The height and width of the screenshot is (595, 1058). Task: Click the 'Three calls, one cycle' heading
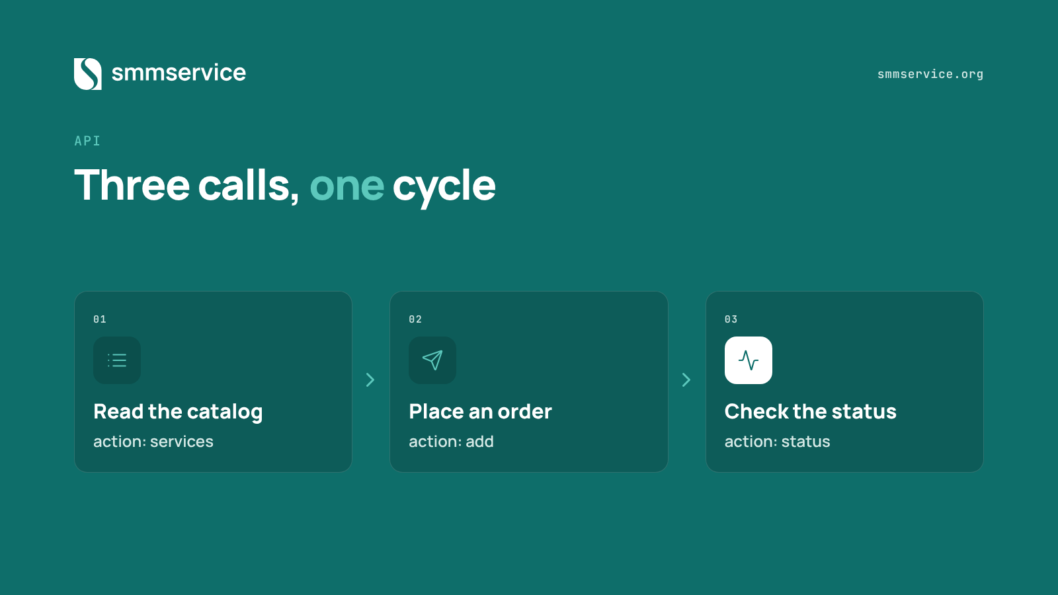click(x=285, y=186)
